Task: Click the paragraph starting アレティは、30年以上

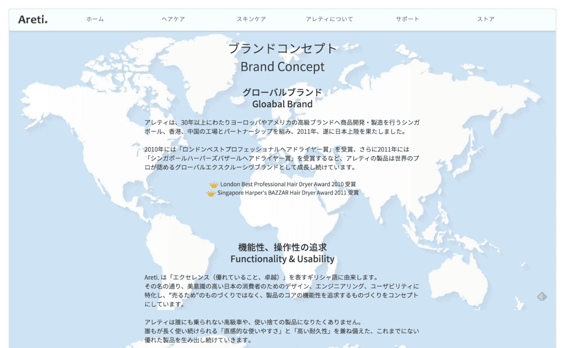Action: click(x=282, y=126)
